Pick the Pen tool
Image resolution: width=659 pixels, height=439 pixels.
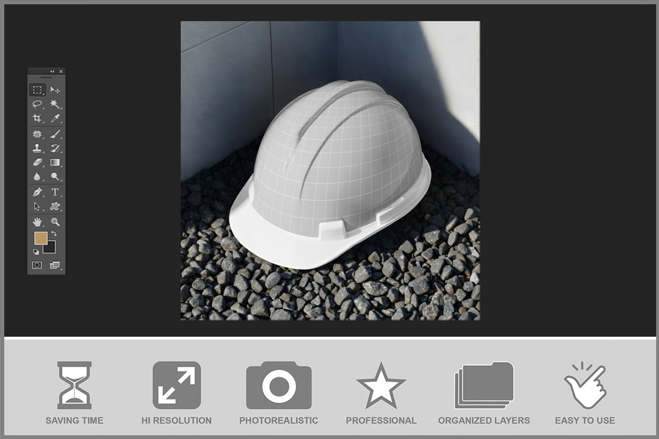[37, 192]
